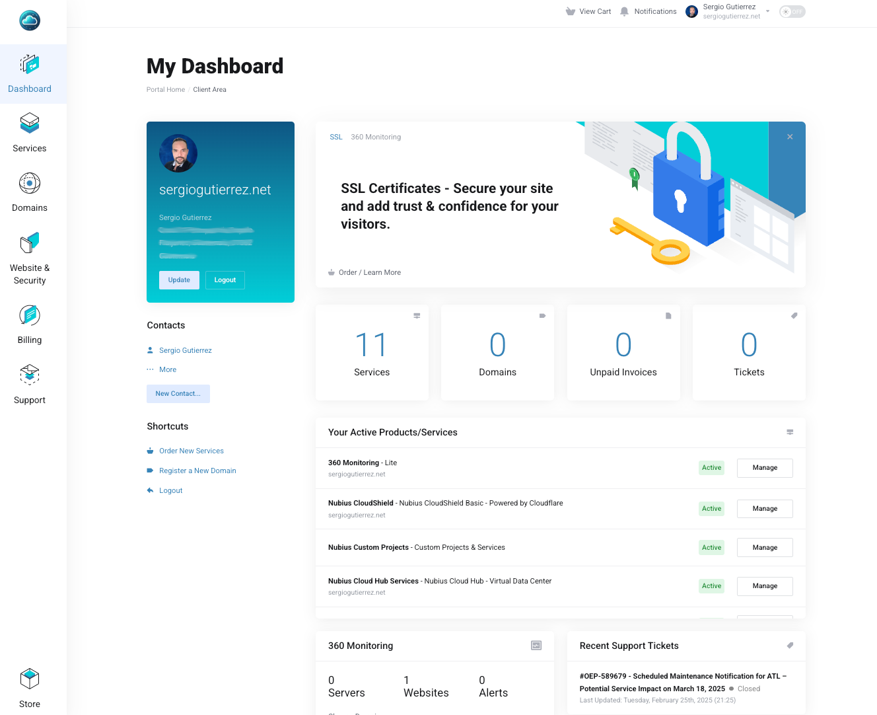Viewport: 877px width, 715px height.
Task: Click the Order / Learn More link
Action: coord(370,272)
